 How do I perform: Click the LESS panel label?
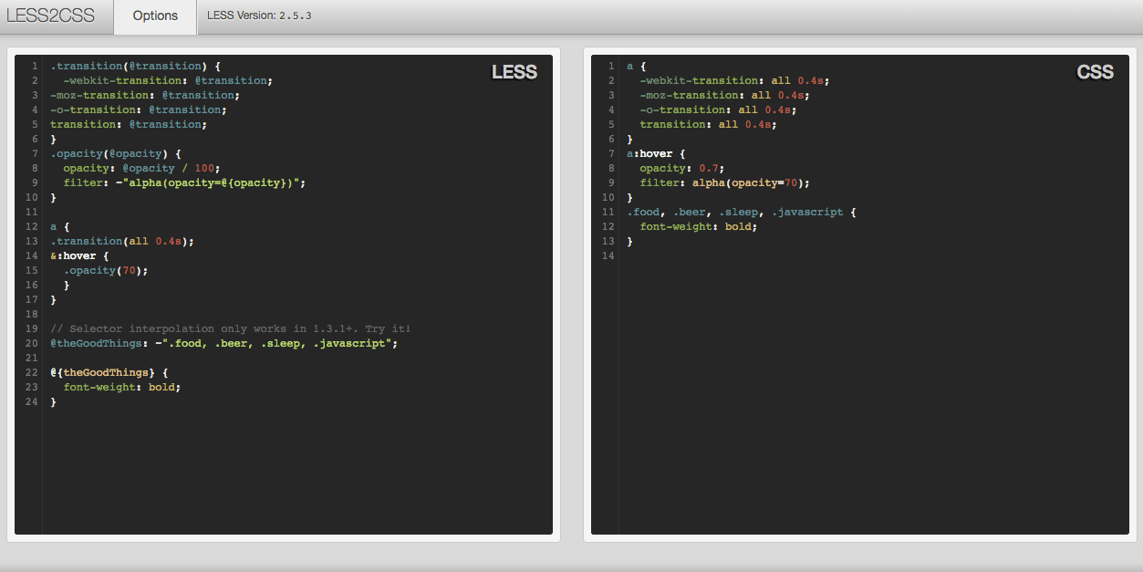tap(514, 72)
